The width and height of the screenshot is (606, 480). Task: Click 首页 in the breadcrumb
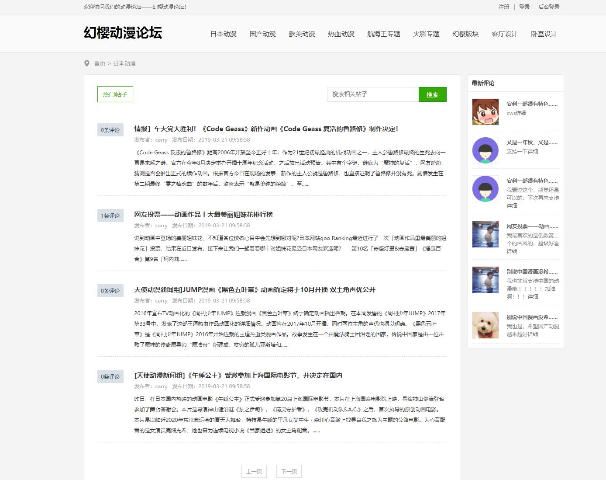pos(99,63)
